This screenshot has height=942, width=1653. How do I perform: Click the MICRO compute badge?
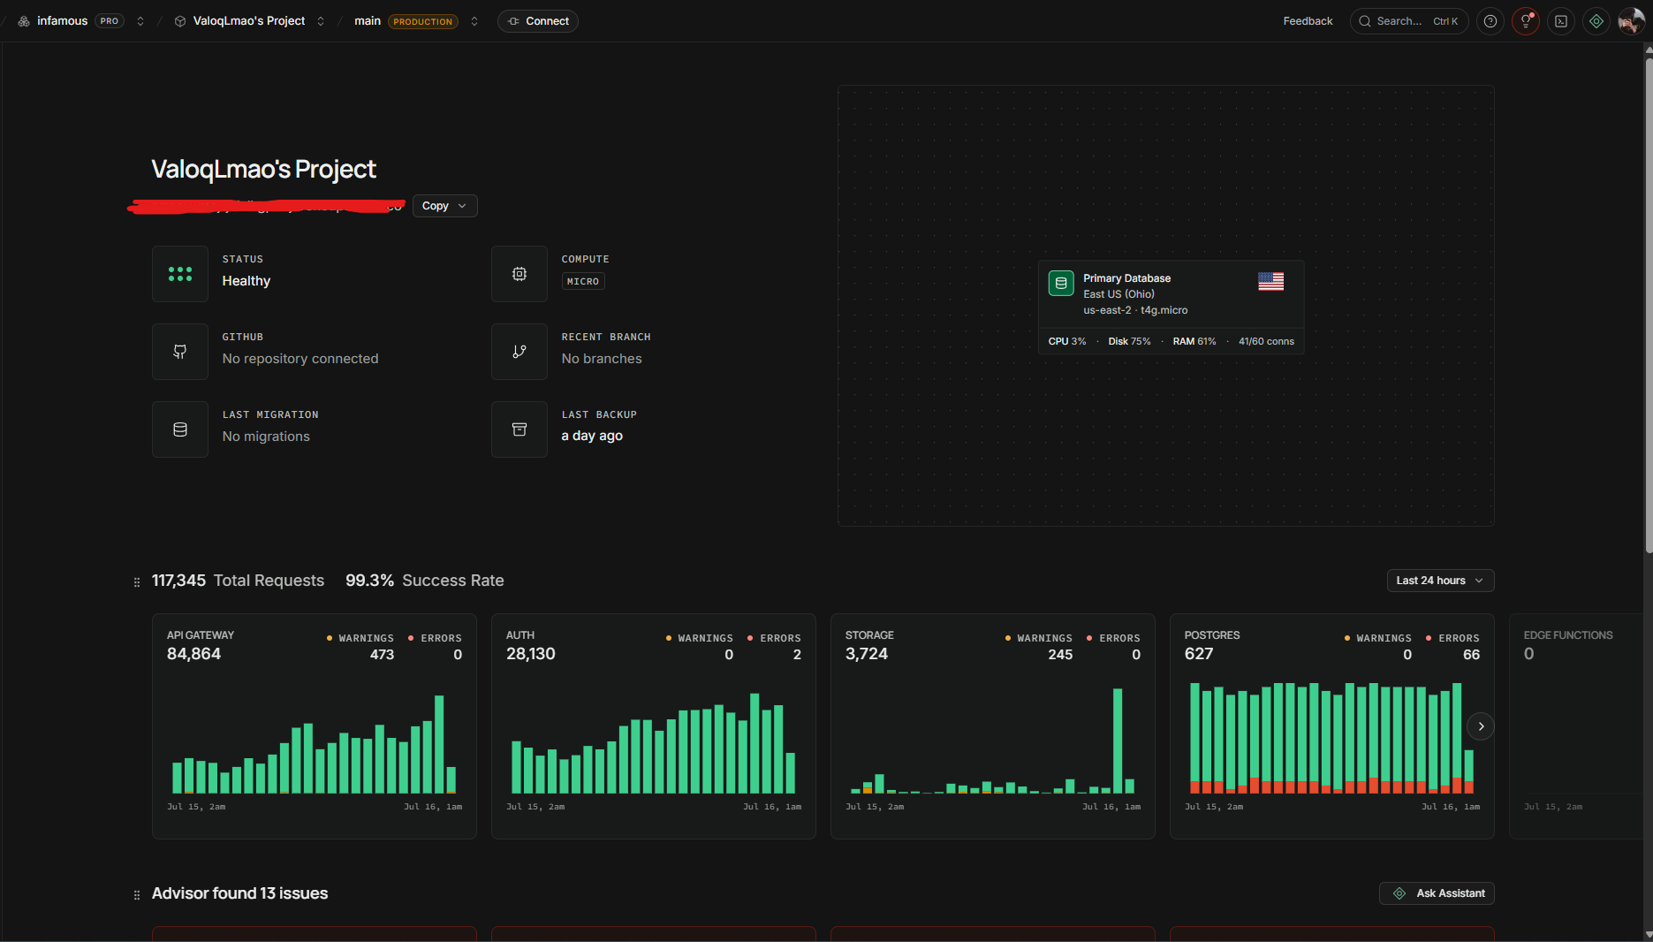point(583,281)
